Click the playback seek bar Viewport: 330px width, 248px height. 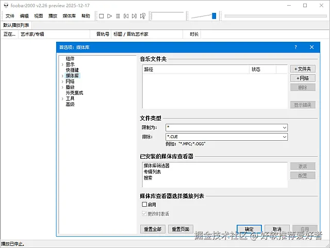click(275, 16)
